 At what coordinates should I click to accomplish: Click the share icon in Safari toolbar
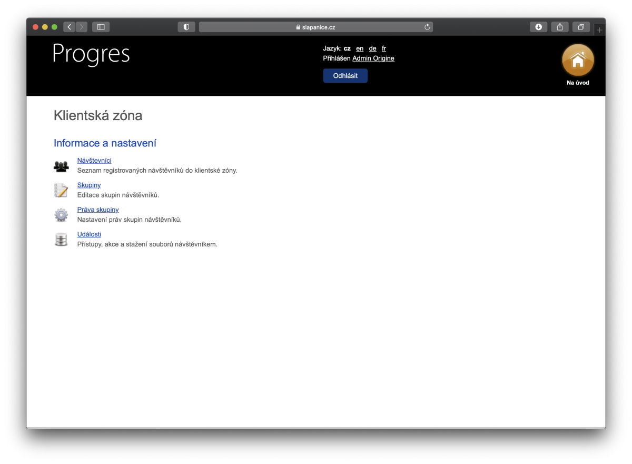coord(559,27)
